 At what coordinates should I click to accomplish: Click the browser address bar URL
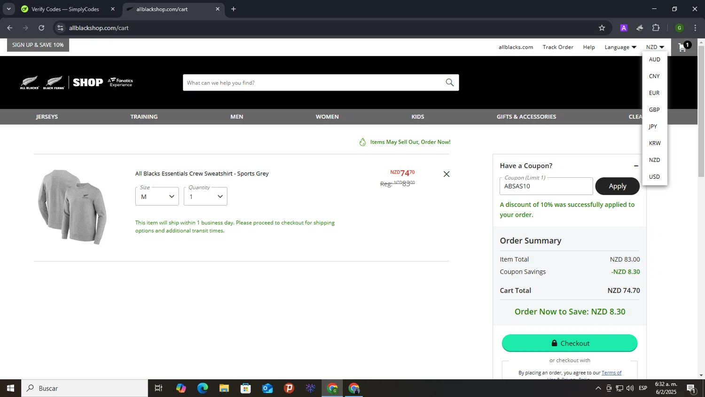(99, 28)
